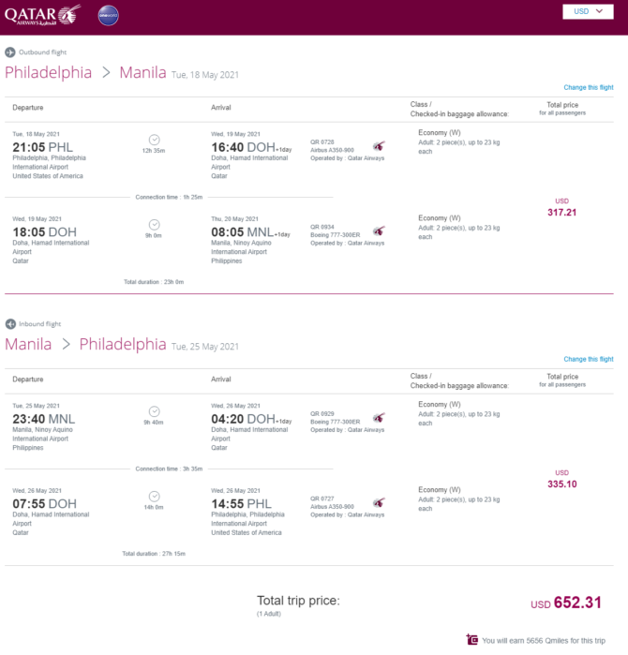Click the clock icon above 14h 0m
The height and width of the screenshot is (655, 628).
pyautogui.click(x=154, y=497)
